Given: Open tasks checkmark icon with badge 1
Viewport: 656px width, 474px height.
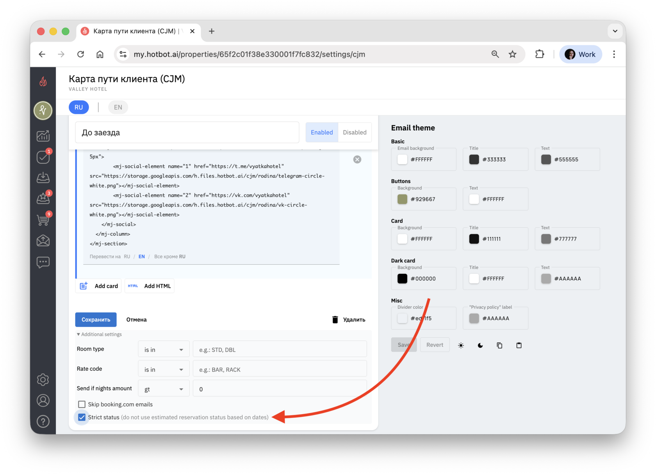Looking at the screenshot, I should pyautogui.click(x=43, y=157).
